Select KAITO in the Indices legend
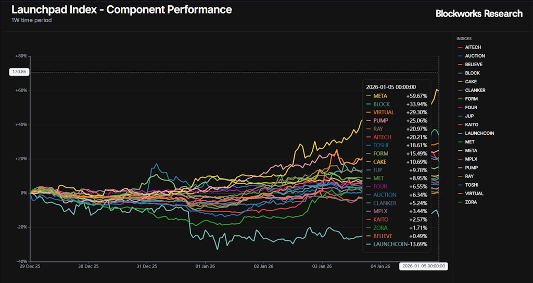 pyautogui.click(x=472, y=124)
